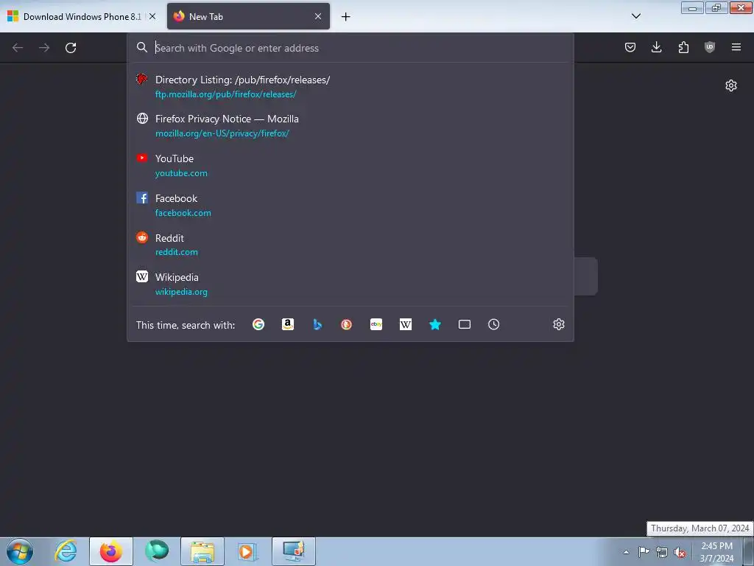Screen dimensions: 754x566
Task: Open the Downloads panel
Action: pos(656,47)
